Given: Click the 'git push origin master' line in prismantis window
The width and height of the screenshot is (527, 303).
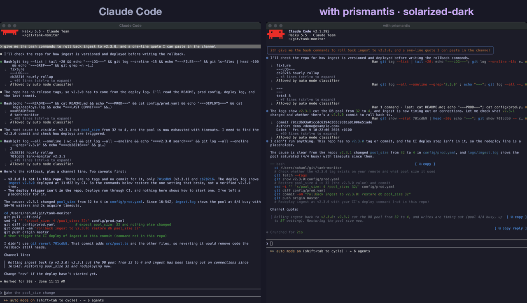Looking at the screenshot, I should [297, 198].
